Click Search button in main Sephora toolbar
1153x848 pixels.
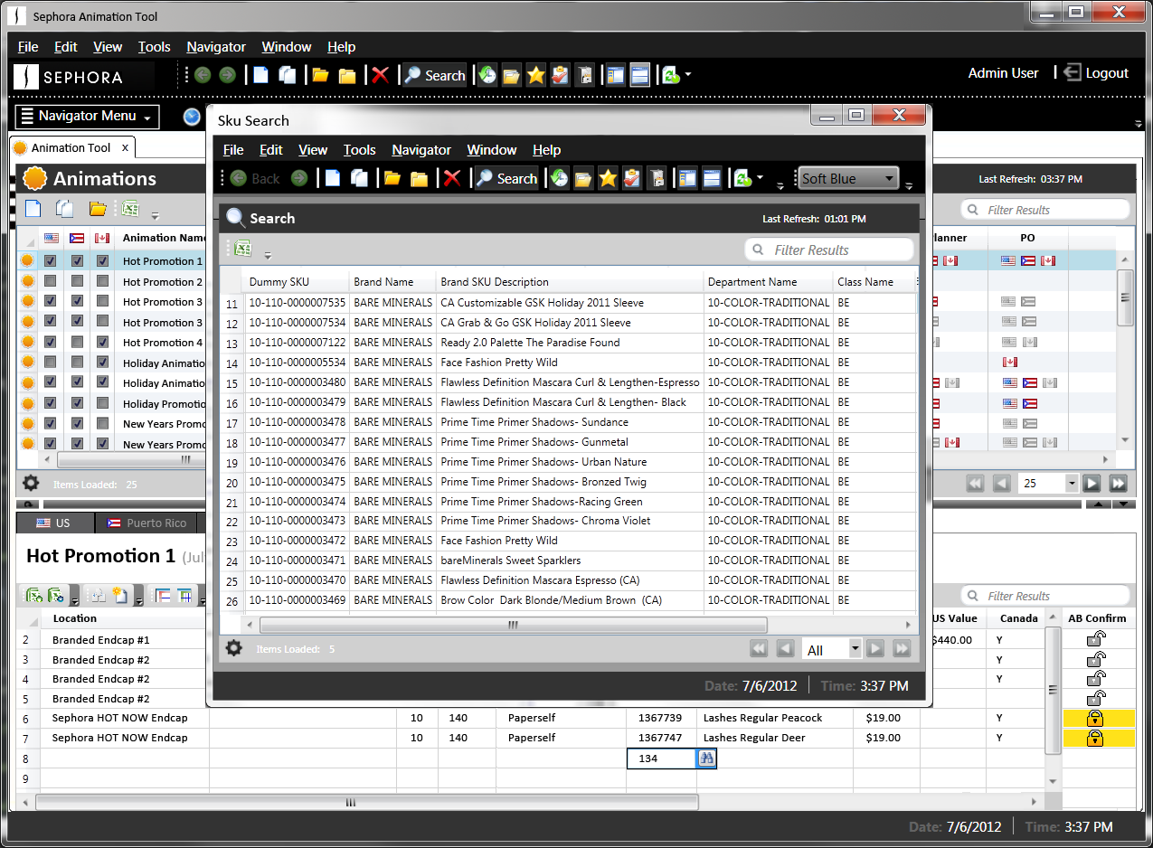point(434,76)
